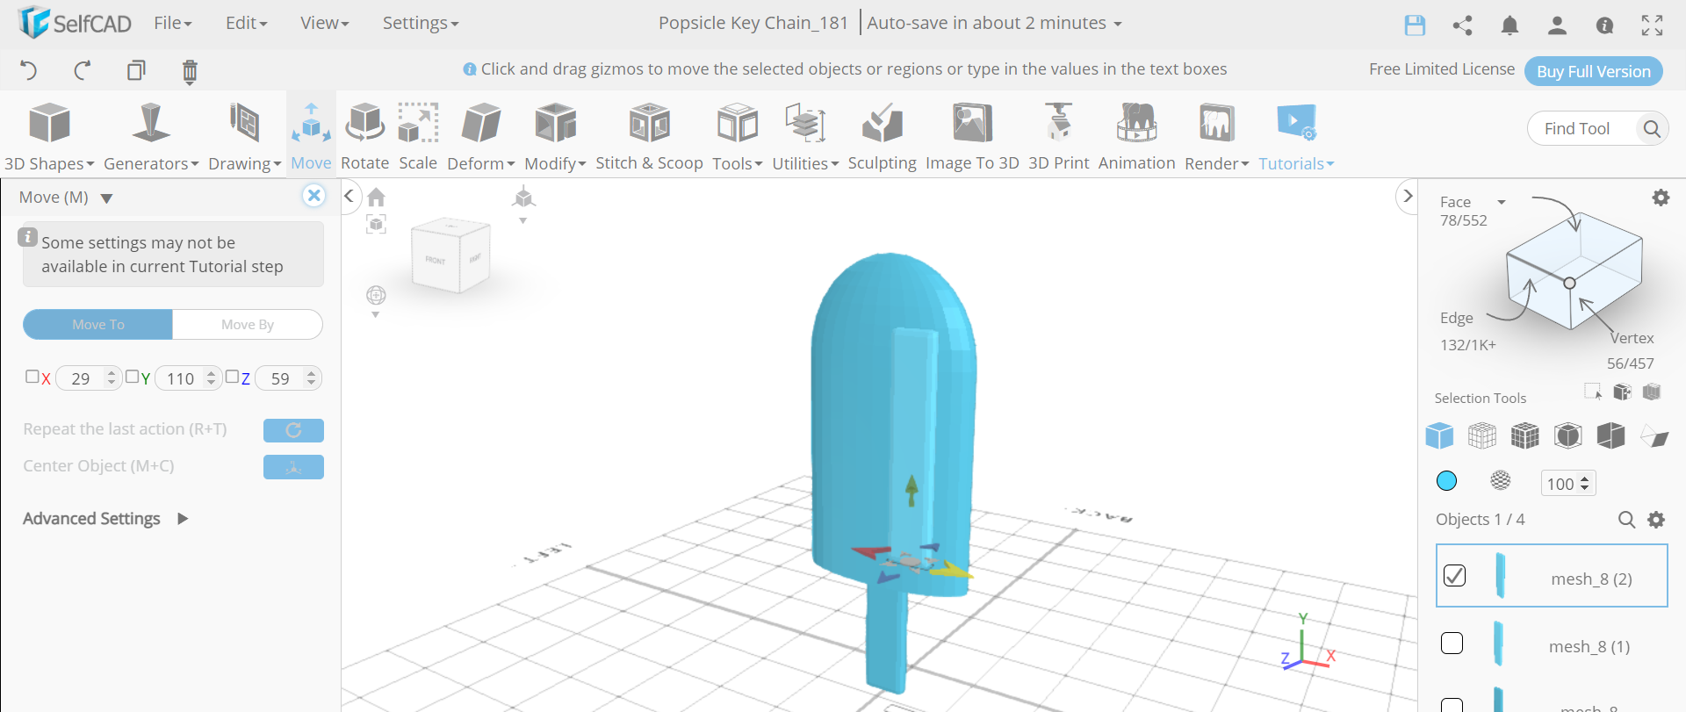This screenshot has height=712, width=1686.
Task: Open the Move (M) panel dropdown arrow
Action: coord(106,198)
